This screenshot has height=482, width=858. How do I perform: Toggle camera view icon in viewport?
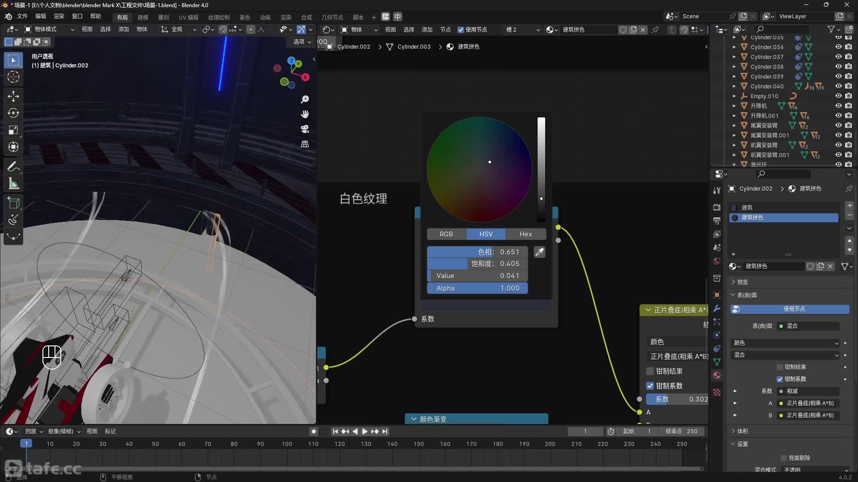click(305, 129)
